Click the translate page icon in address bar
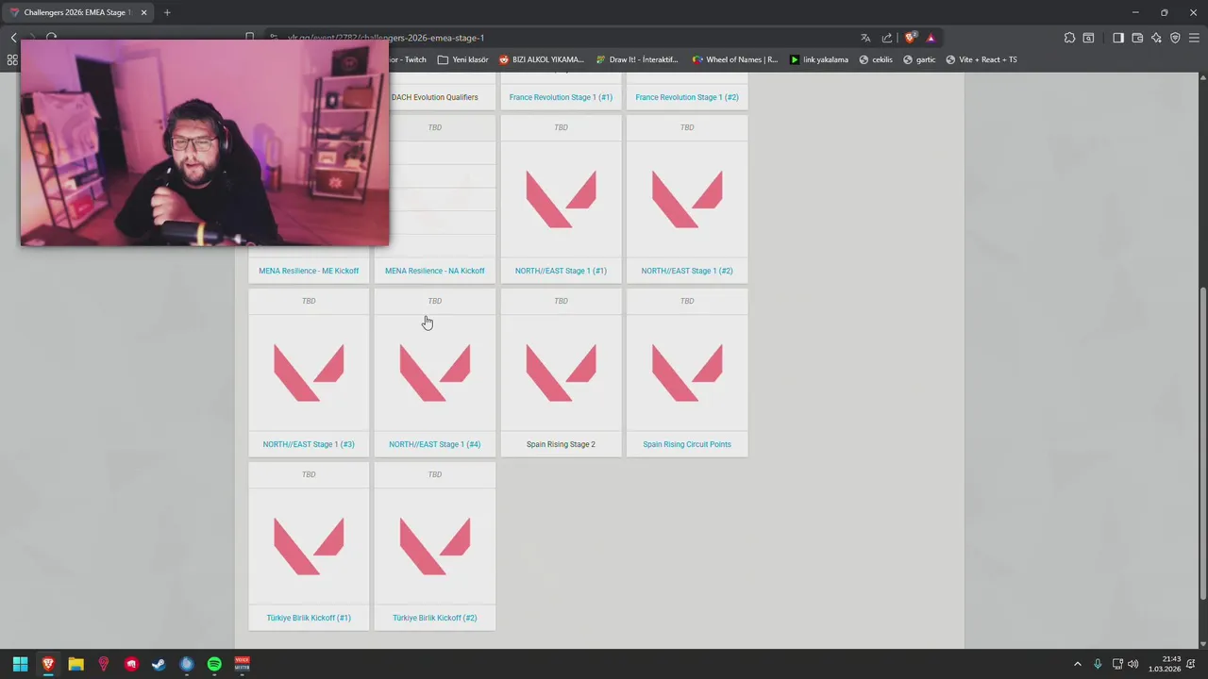 tap(865, 38)
